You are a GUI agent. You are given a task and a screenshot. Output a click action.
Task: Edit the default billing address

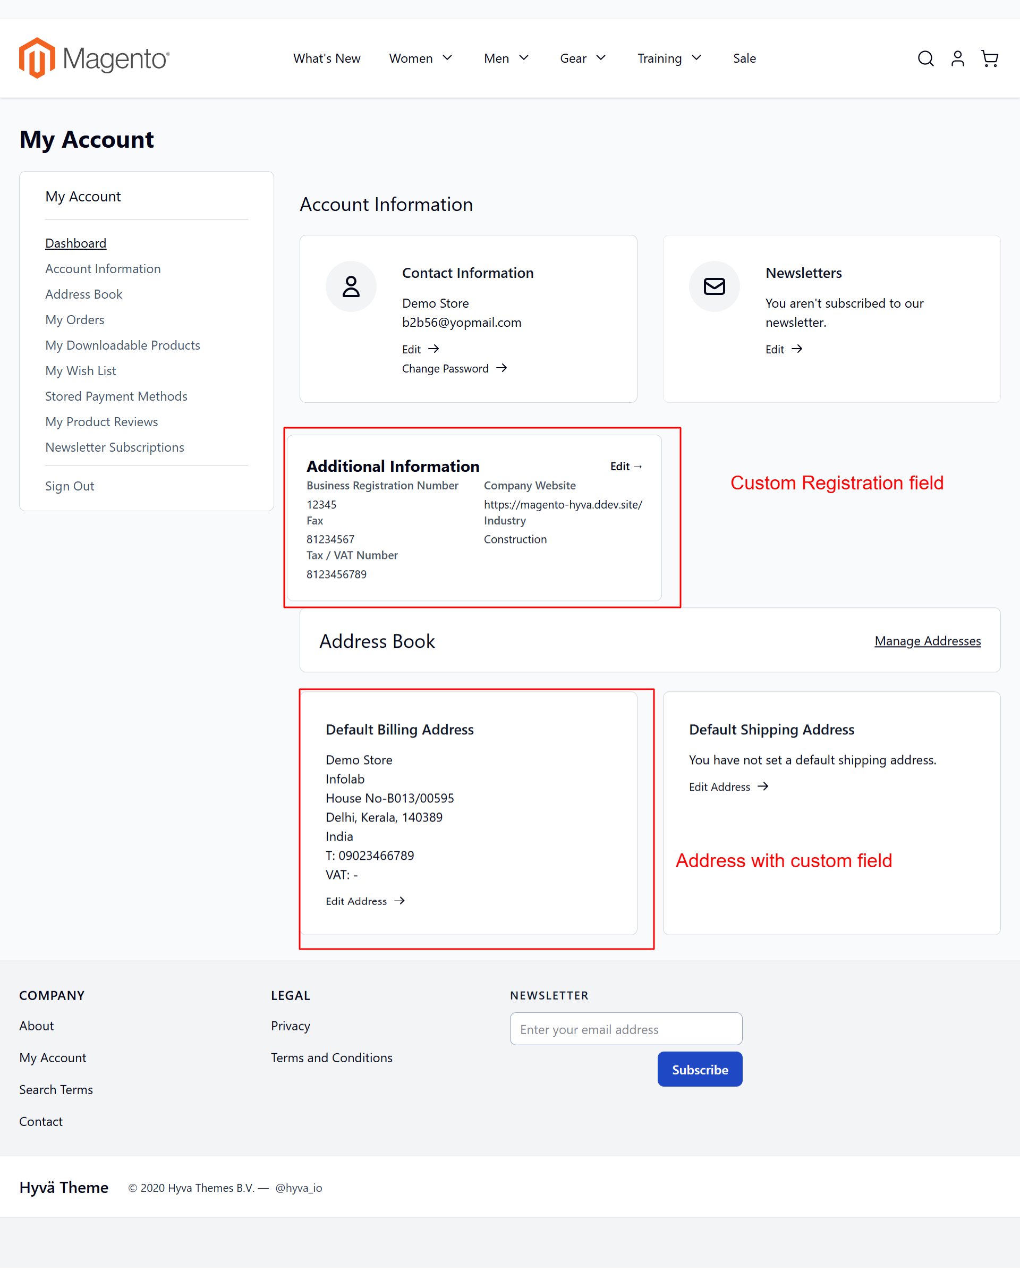click(x=365, y=901)
